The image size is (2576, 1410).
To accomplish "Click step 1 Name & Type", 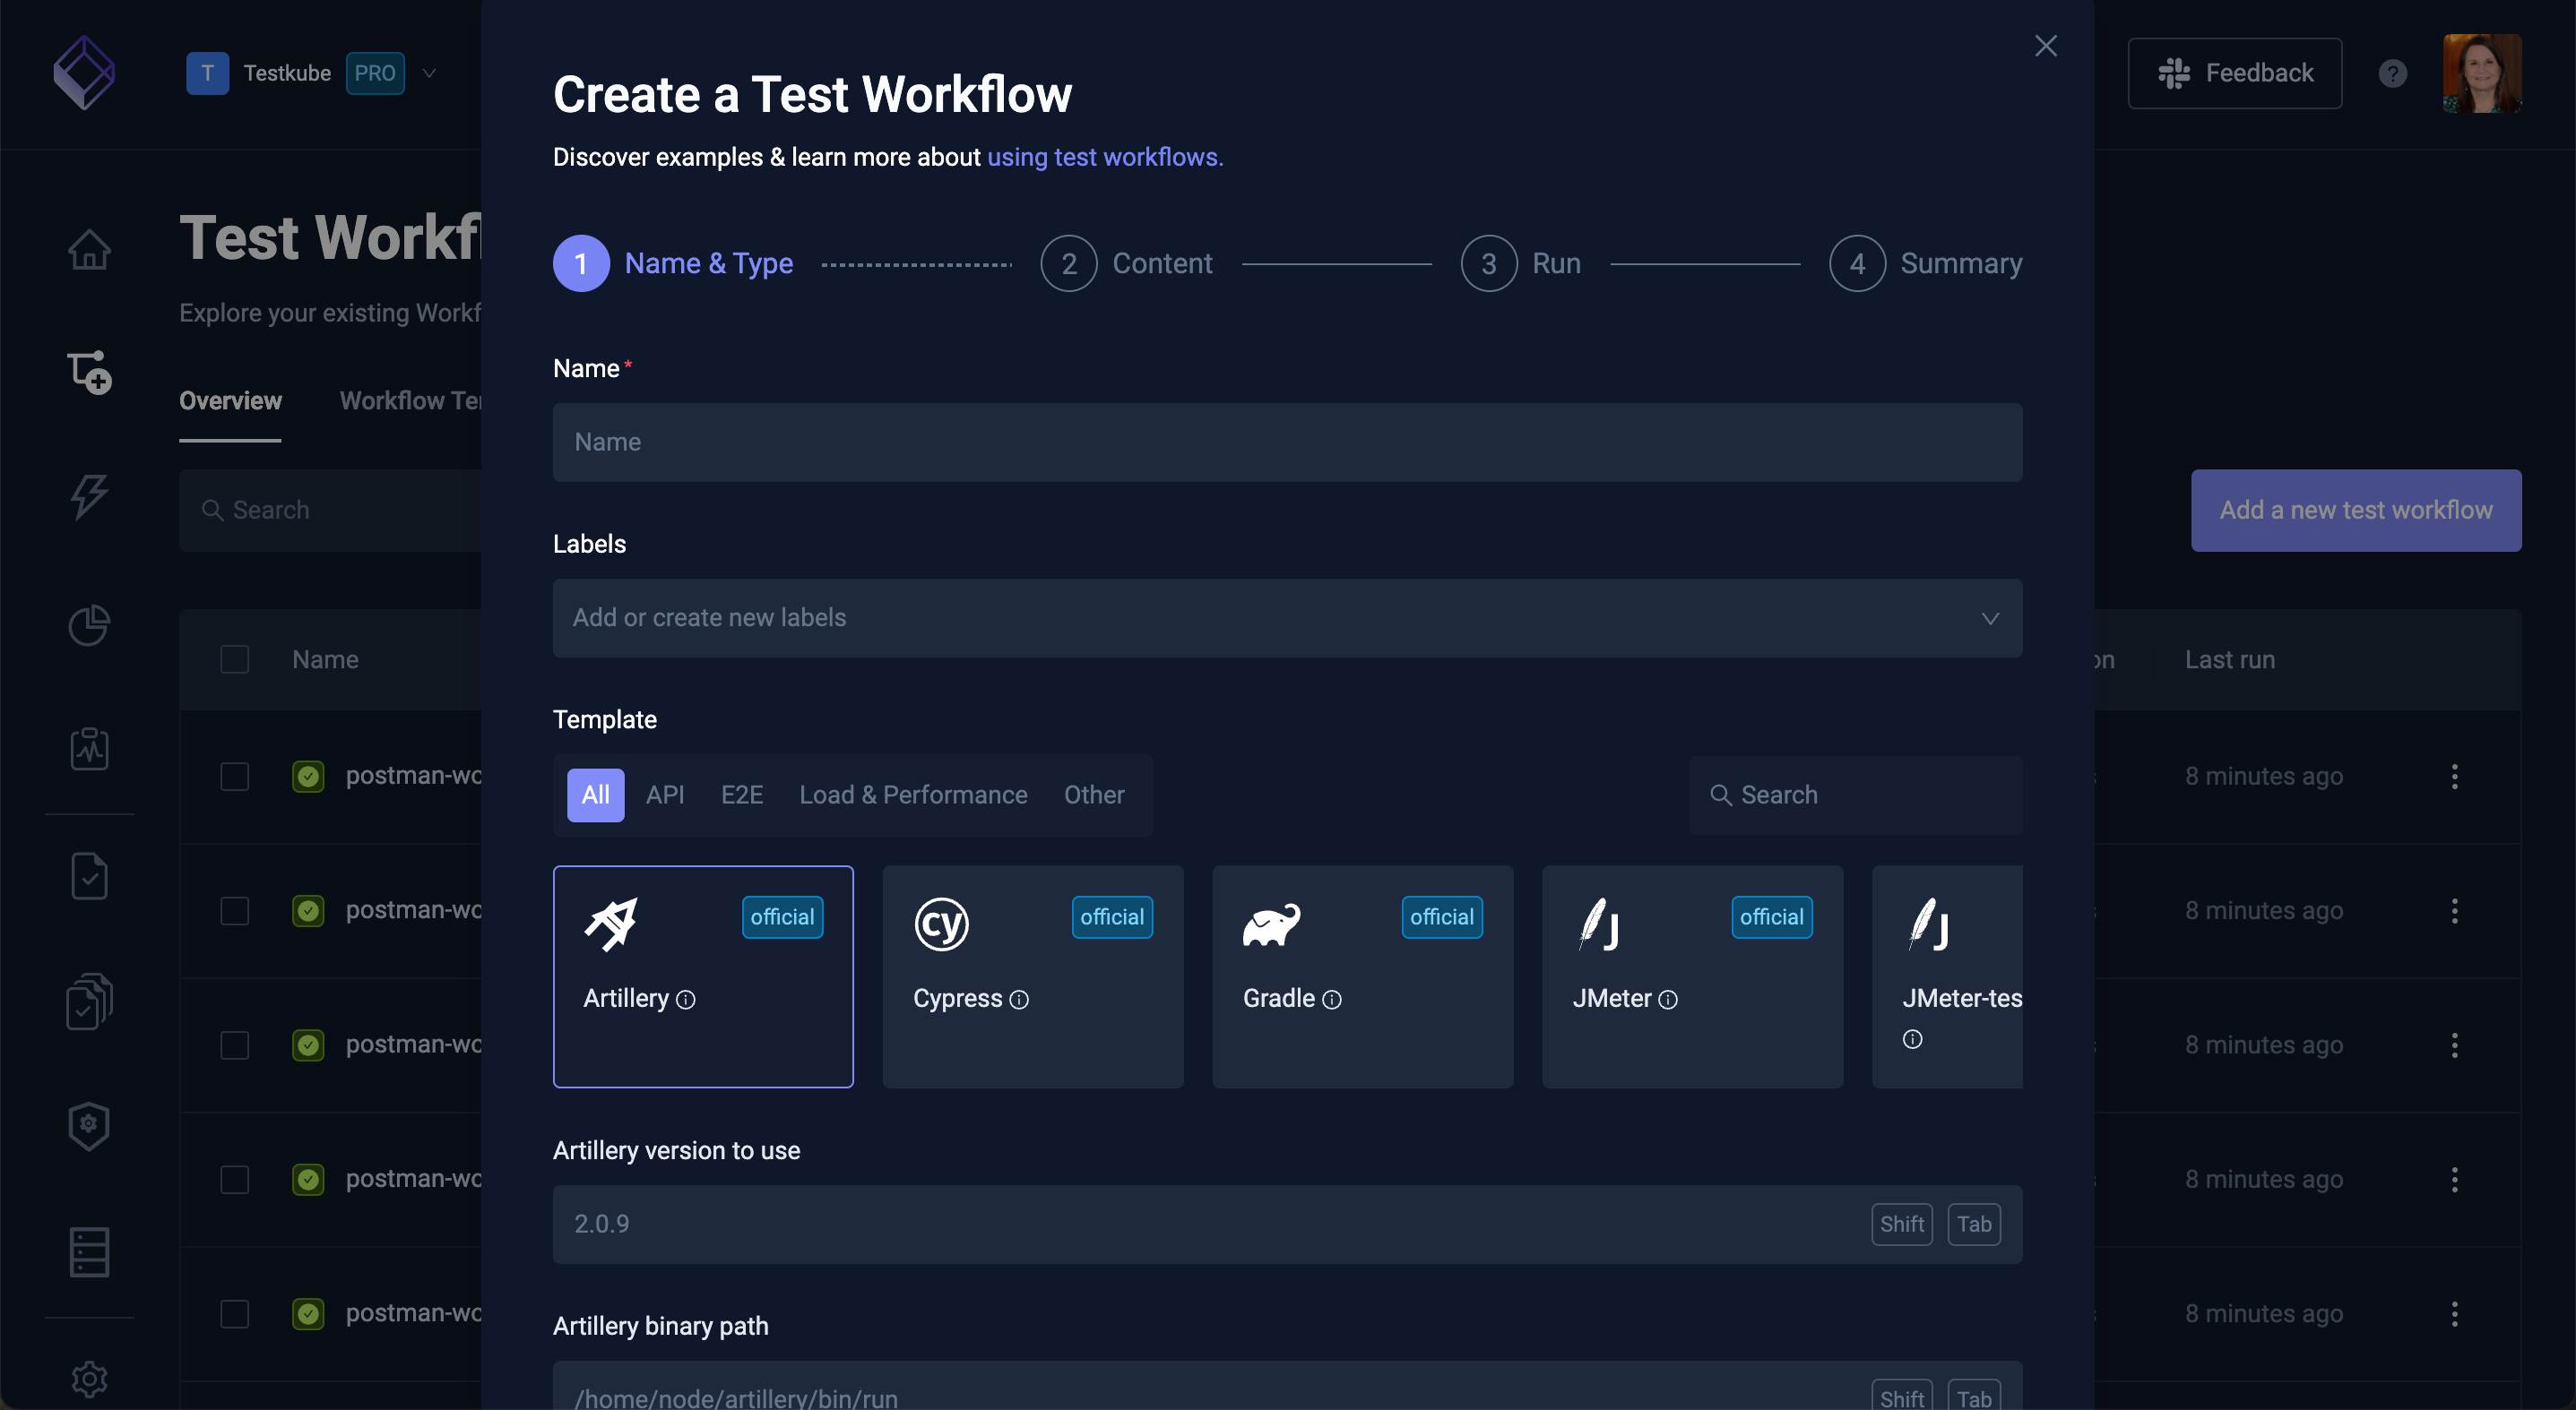I will click(x=673, y=263).
